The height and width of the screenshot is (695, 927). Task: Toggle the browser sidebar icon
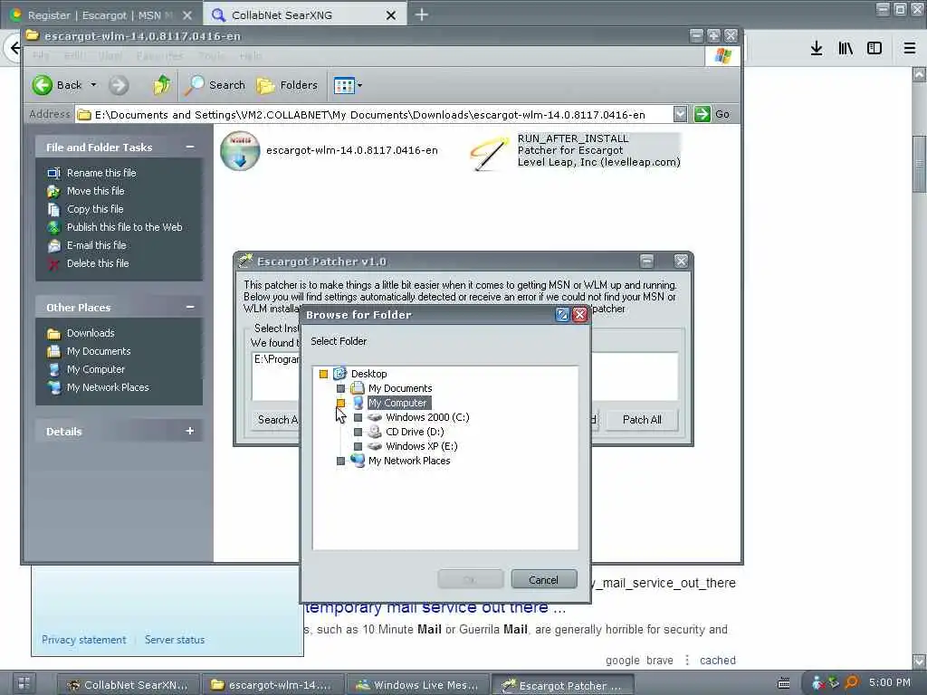click(874, 48)
